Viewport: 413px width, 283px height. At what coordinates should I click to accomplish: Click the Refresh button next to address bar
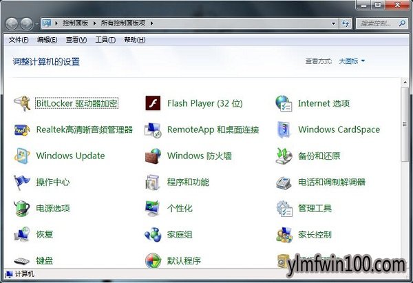(x=346, y=23)
